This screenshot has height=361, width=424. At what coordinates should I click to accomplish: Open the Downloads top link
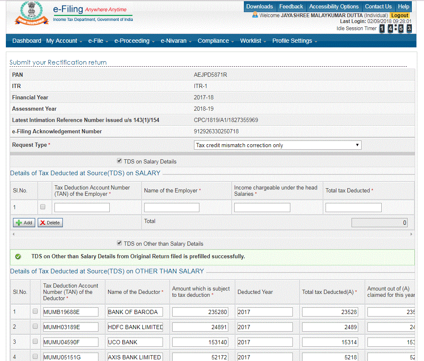tap(260, 6)
